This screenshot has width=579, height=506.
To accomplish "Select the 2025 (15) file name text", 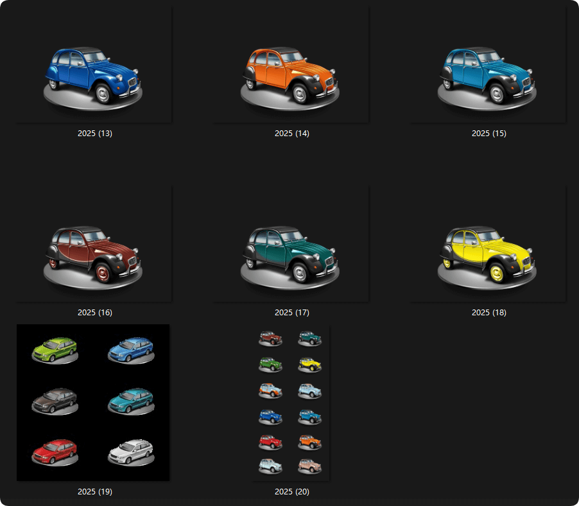I will pos(489,134).
